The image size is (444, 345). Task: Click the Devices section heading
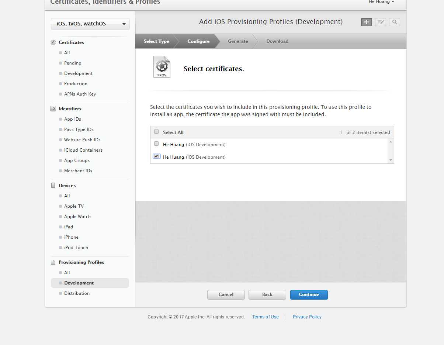pos(67,186)
